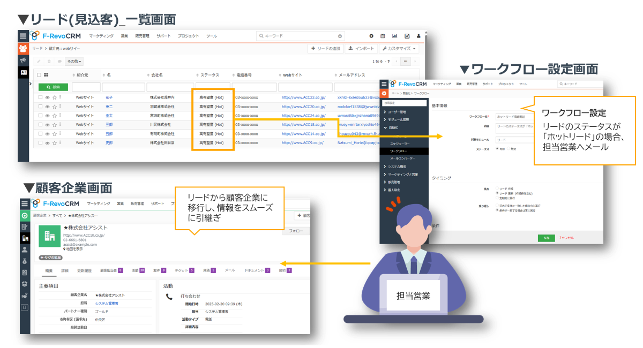Select the 無効 status radio button
The width and height of the screenshot is (643, 348).
(509, 149)
